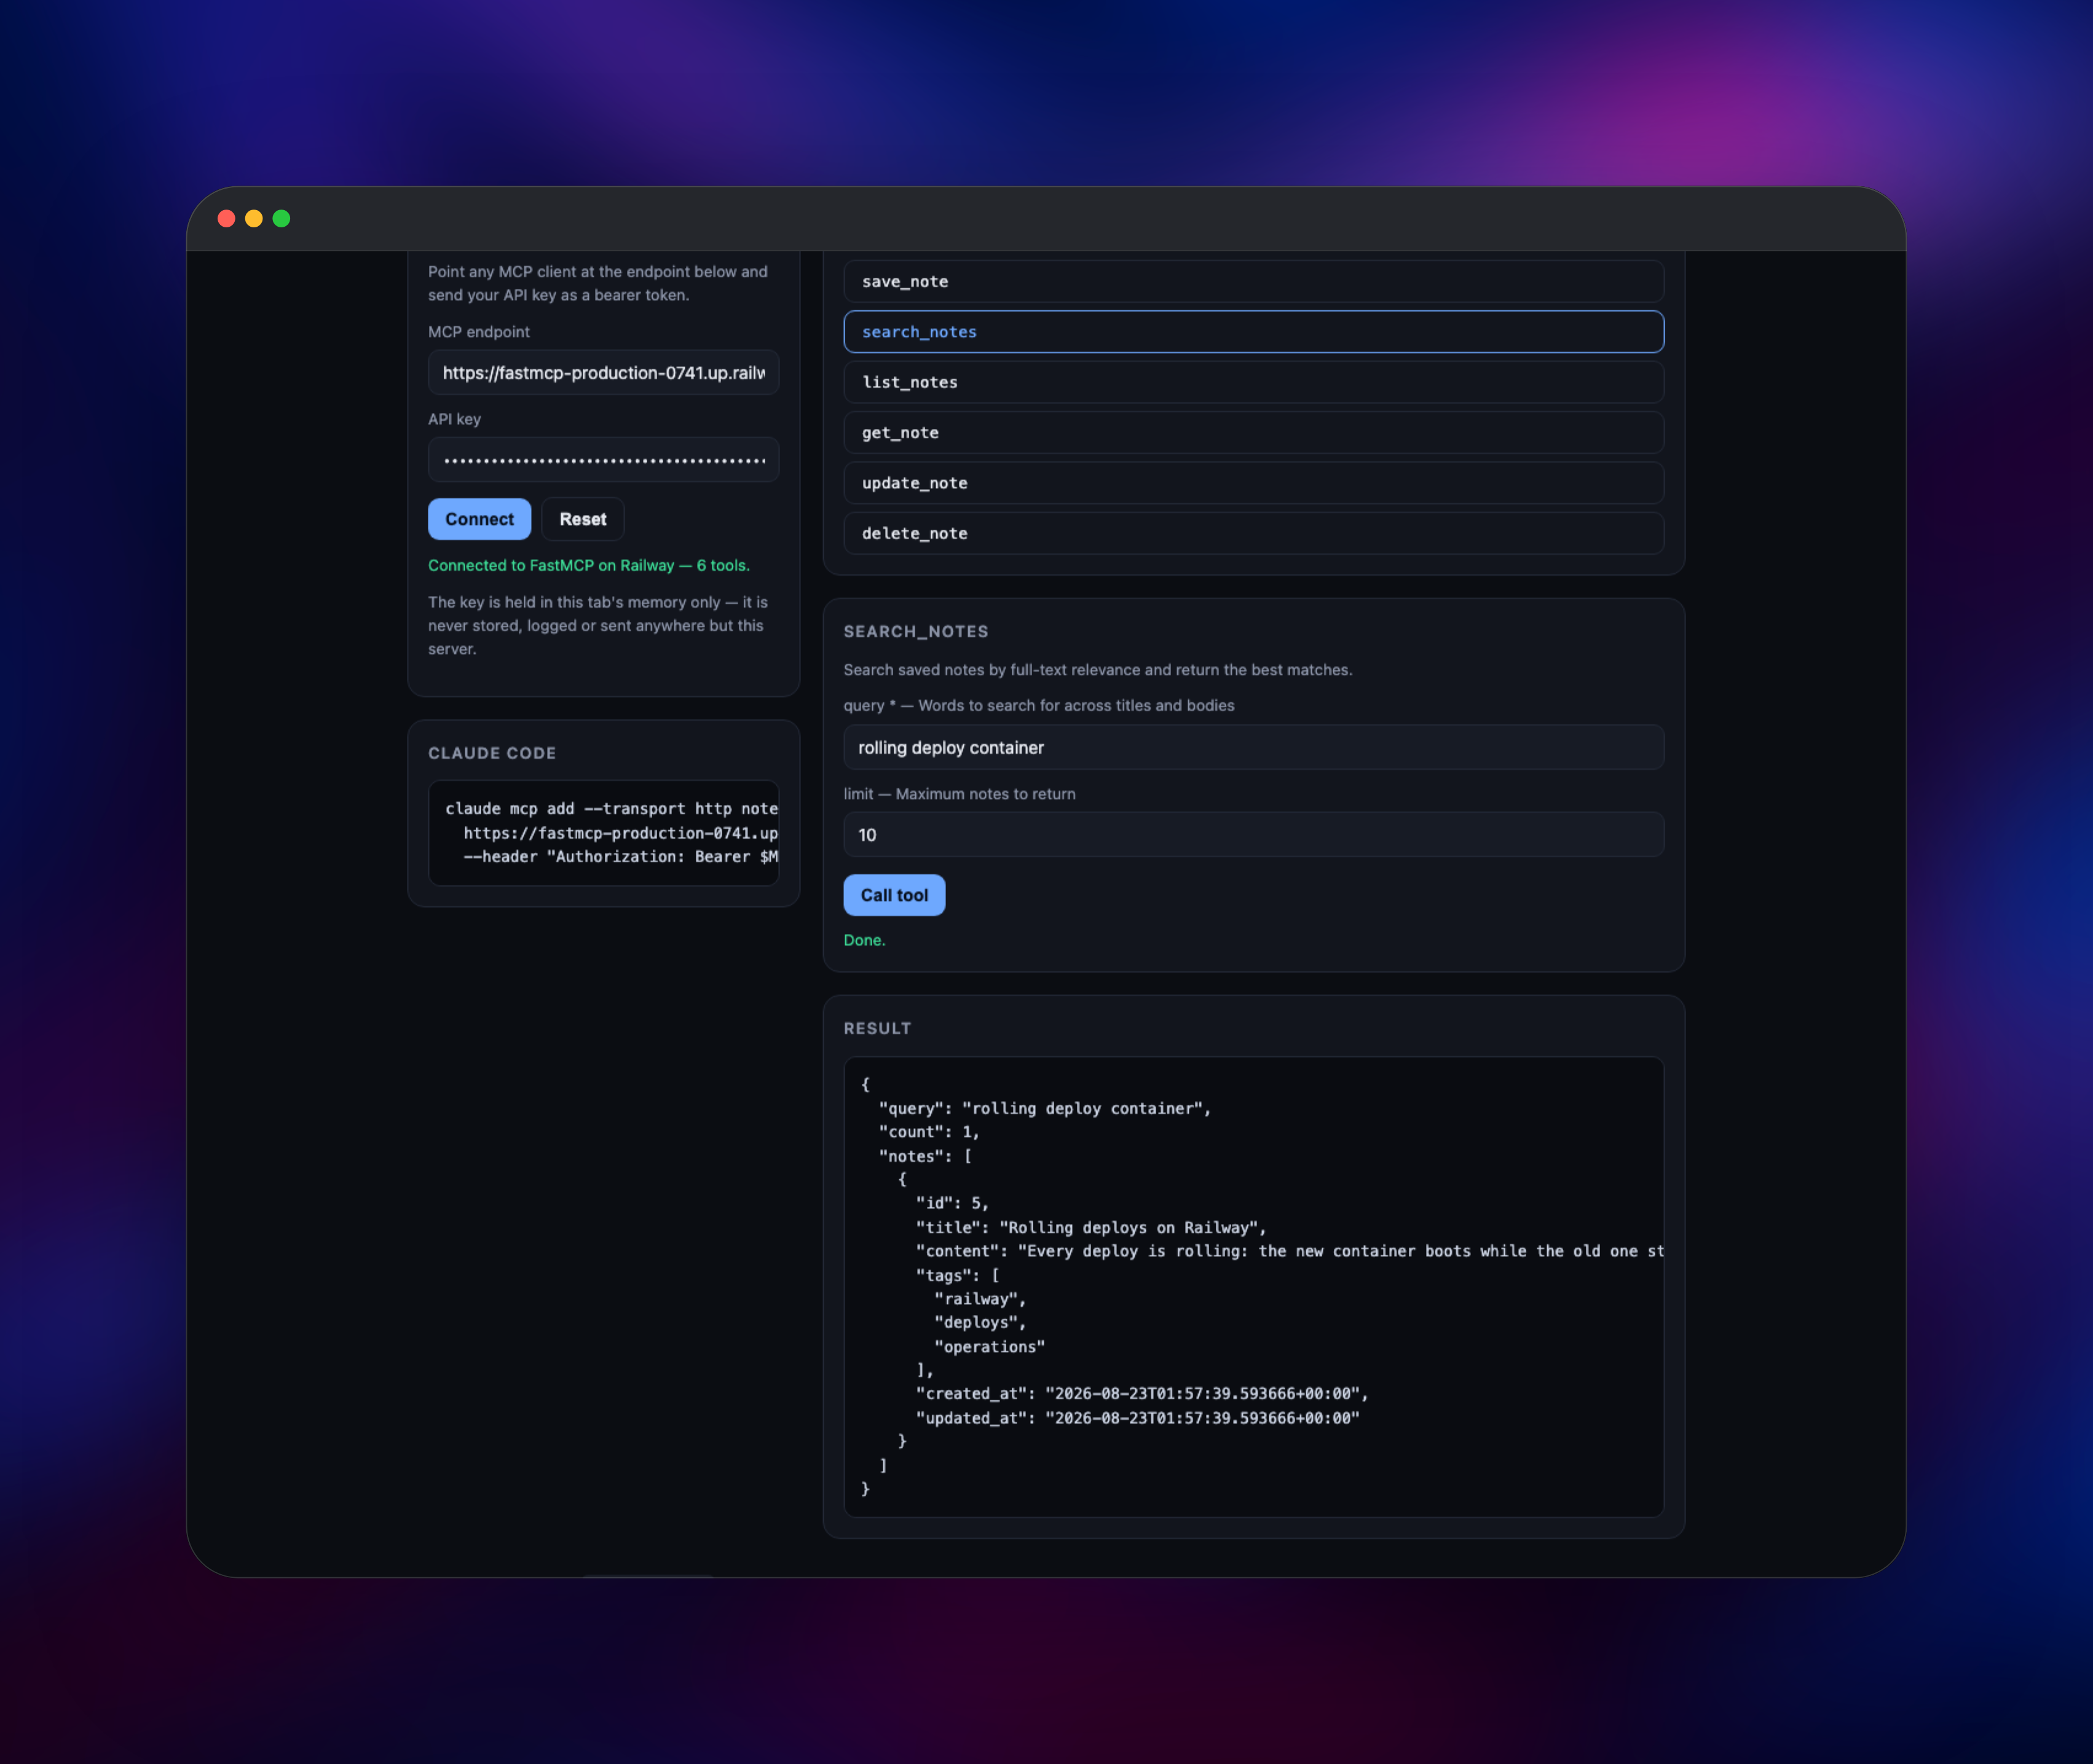The image size is (2093, 1764).
Task: Click the "notes": [ line in result
Action: (x=926, y=1156)
